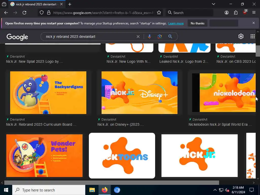Open the Wonder Pets thumbnail
This screenshot has width=260, height=195.
coord(44,156)
